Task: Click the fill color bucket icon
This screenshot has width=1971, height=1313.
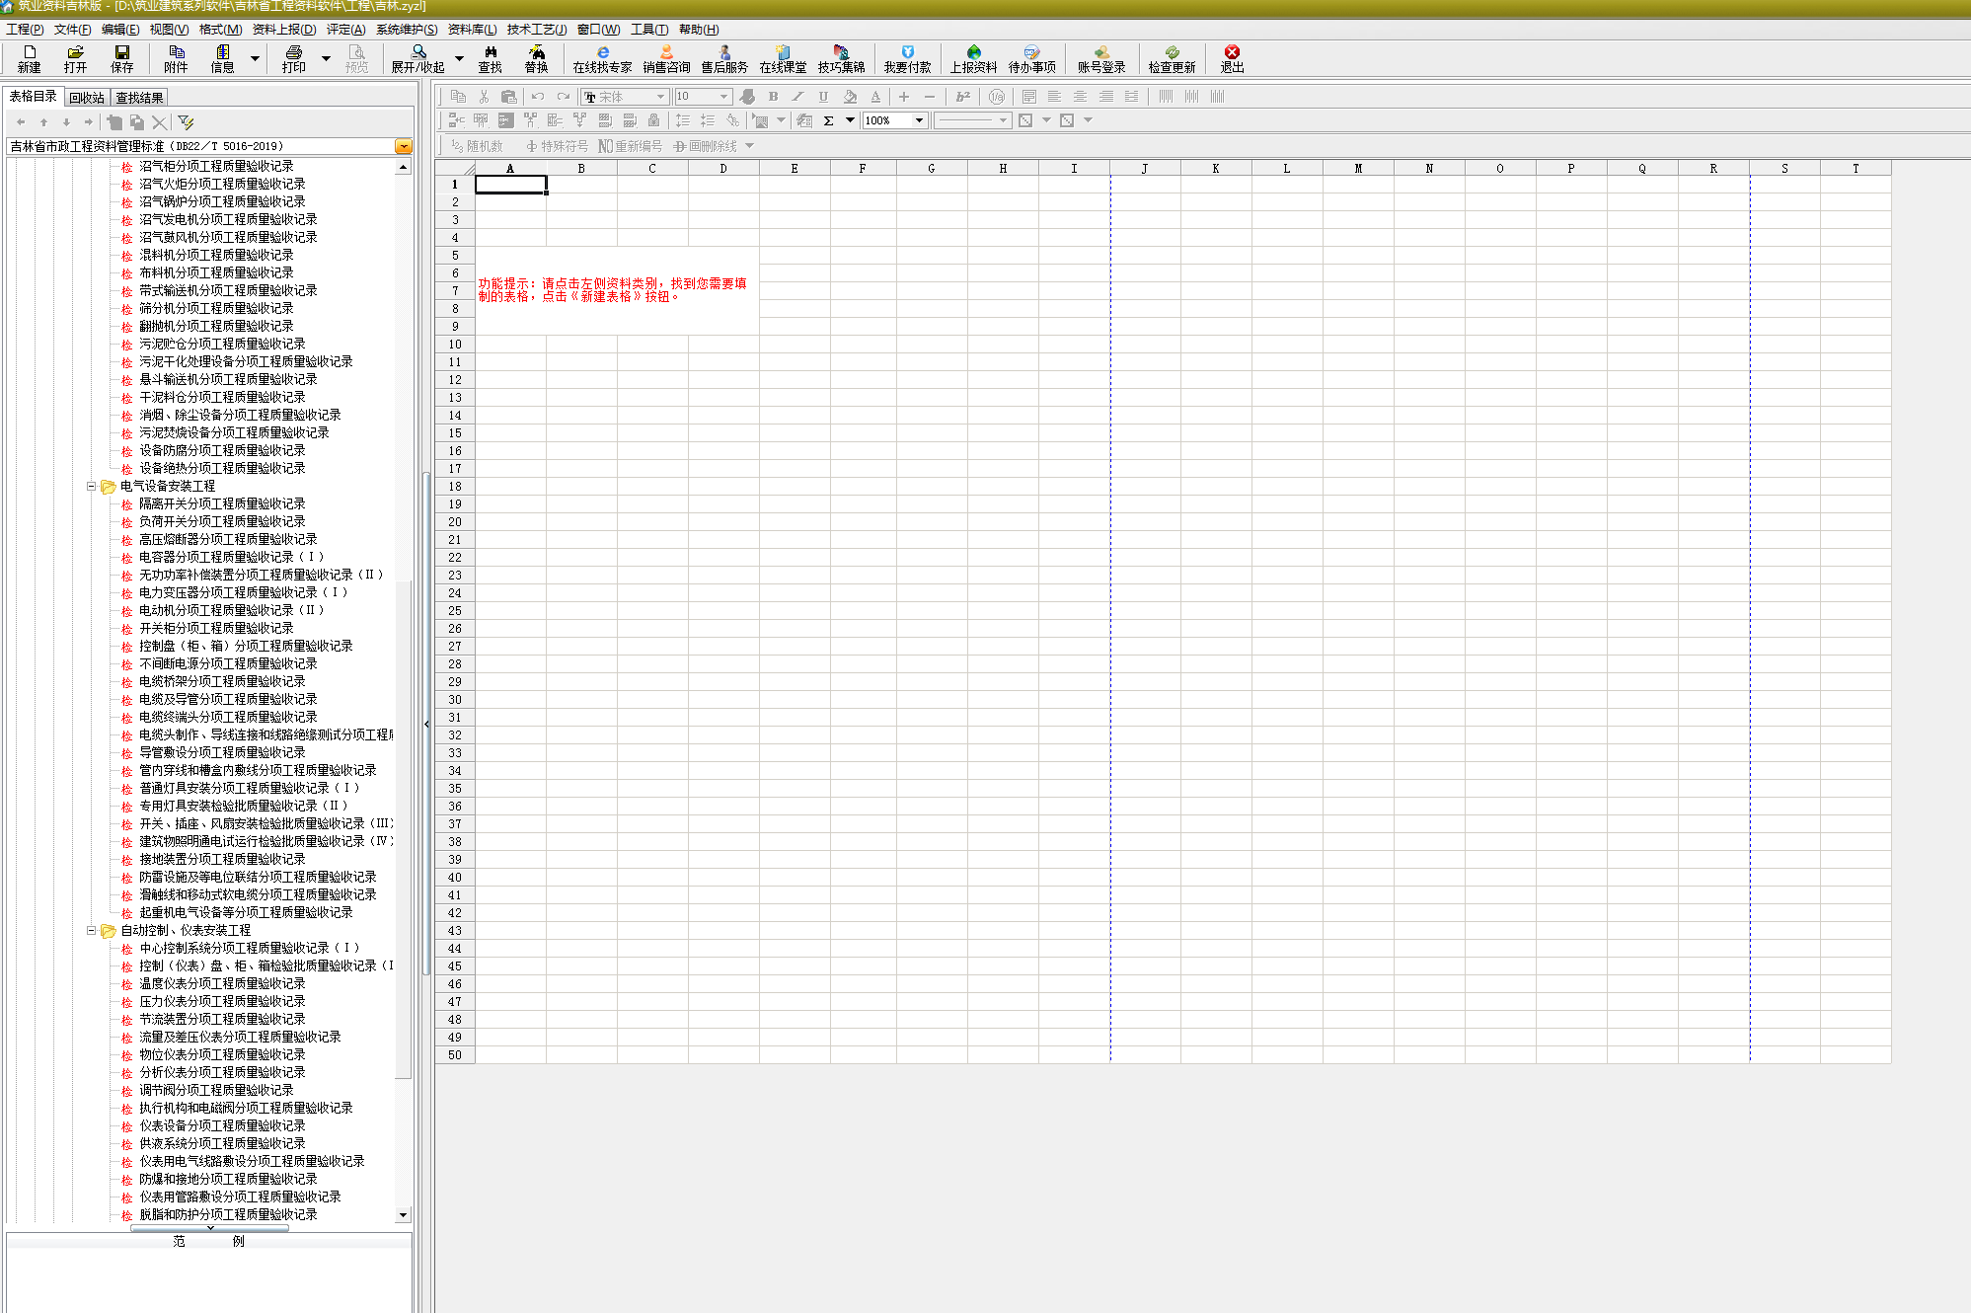Action: click(x=850, y=97)
